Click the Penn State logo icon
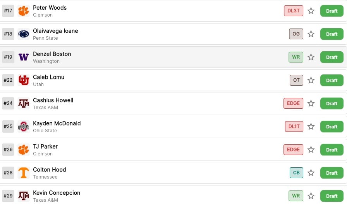The height and width of the screenshot is (204, 347). [x=24, y=34]
